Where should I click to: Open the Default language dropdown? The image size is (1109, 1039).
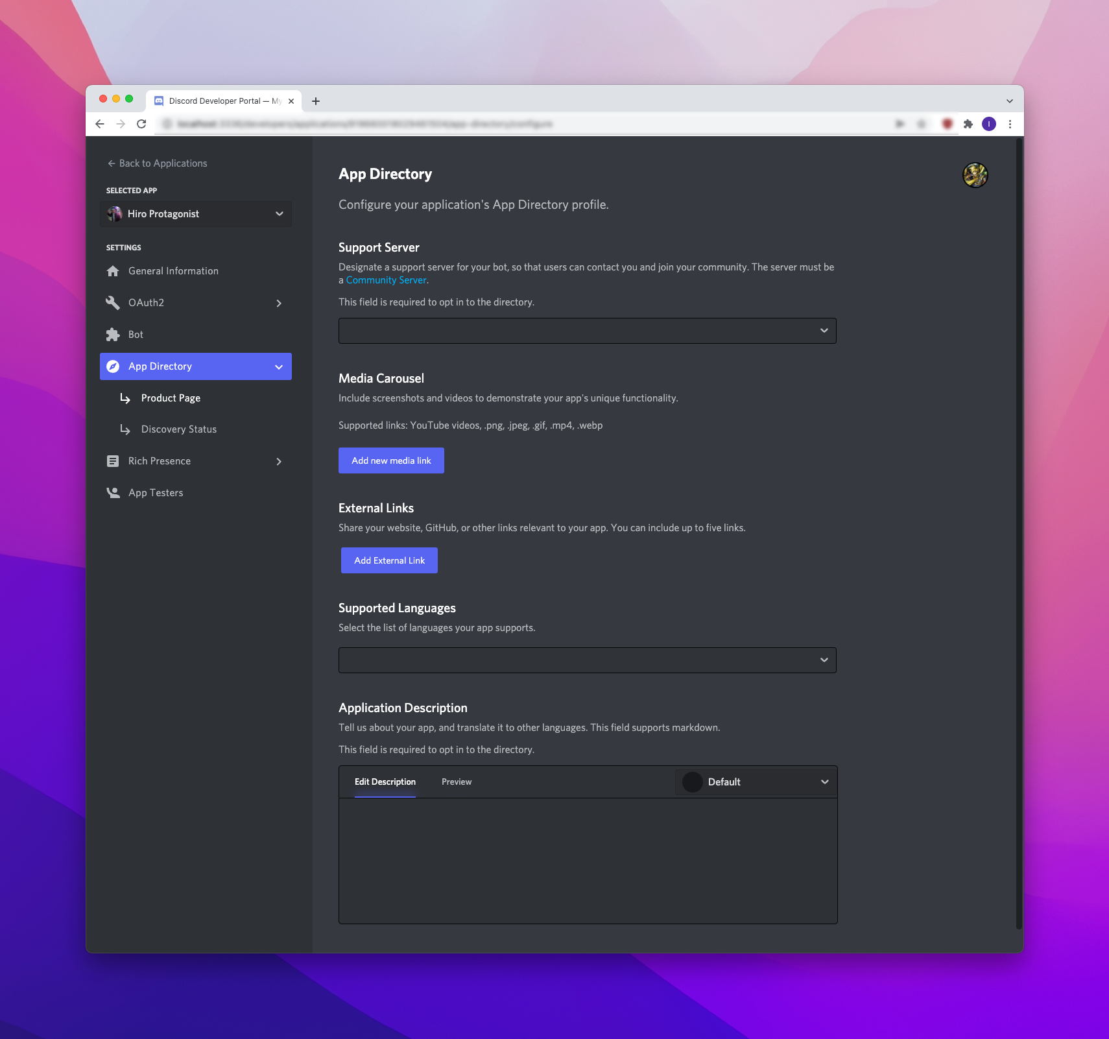tap(756, 782)
